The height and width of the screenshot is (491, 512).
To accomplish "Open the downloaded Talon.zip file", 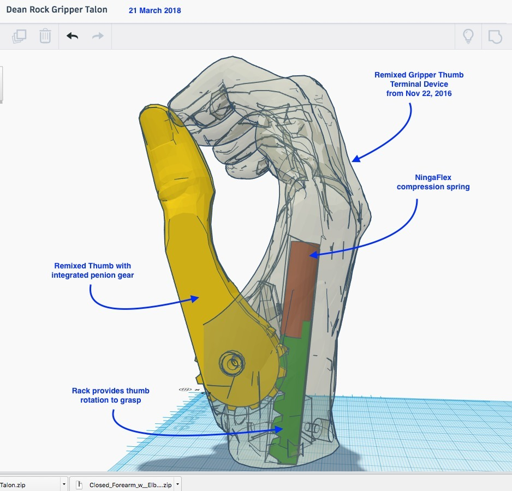I will (25, 484).
